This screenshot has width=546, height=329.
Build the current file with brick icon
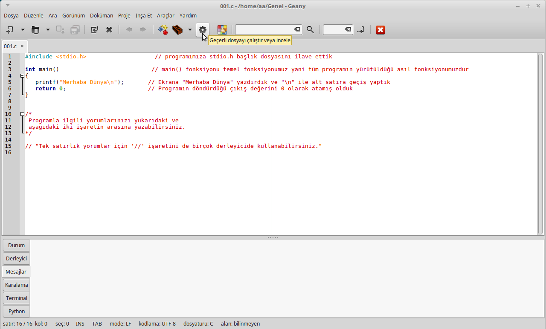(x=177, y=30)
